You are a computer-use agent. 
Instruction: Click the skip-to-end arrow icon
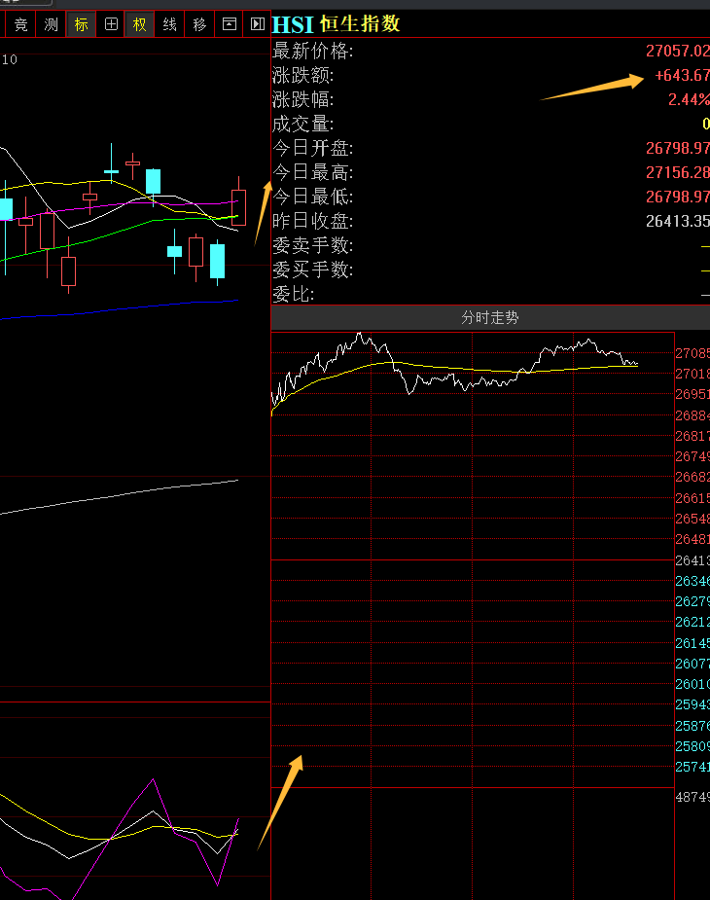(257, 24)
